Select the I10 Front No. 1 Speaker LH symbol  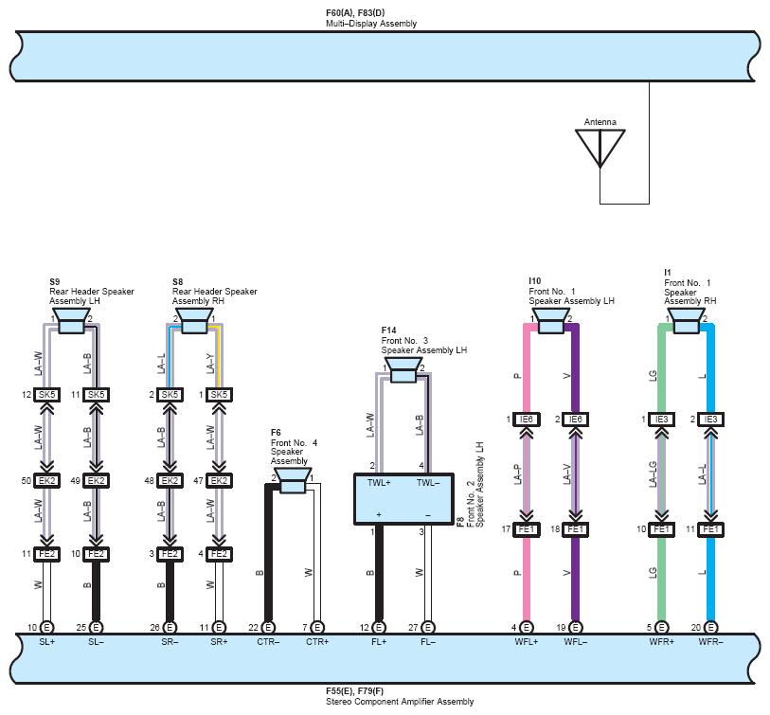[x=550, y=321]
